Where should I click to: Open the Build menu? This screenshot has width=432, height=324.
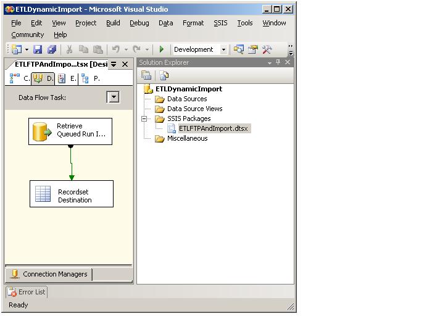point(113,23)
